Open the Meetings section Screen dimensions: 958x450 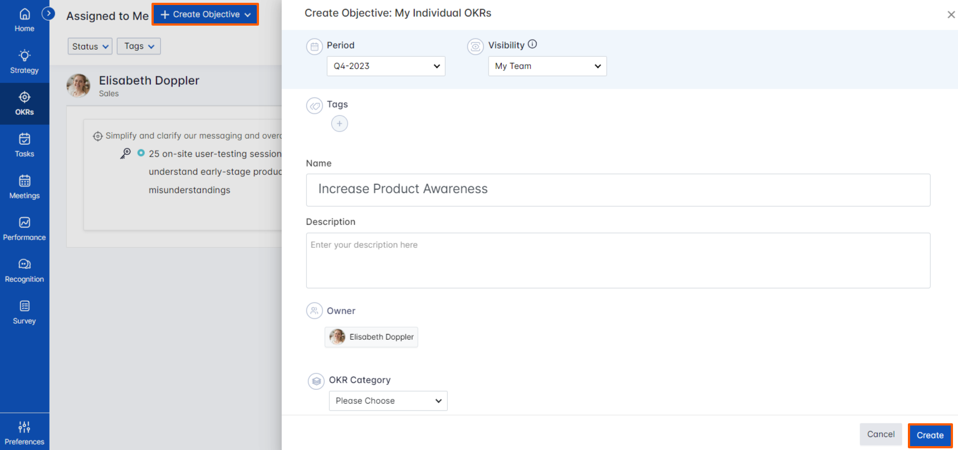point(25,187)
